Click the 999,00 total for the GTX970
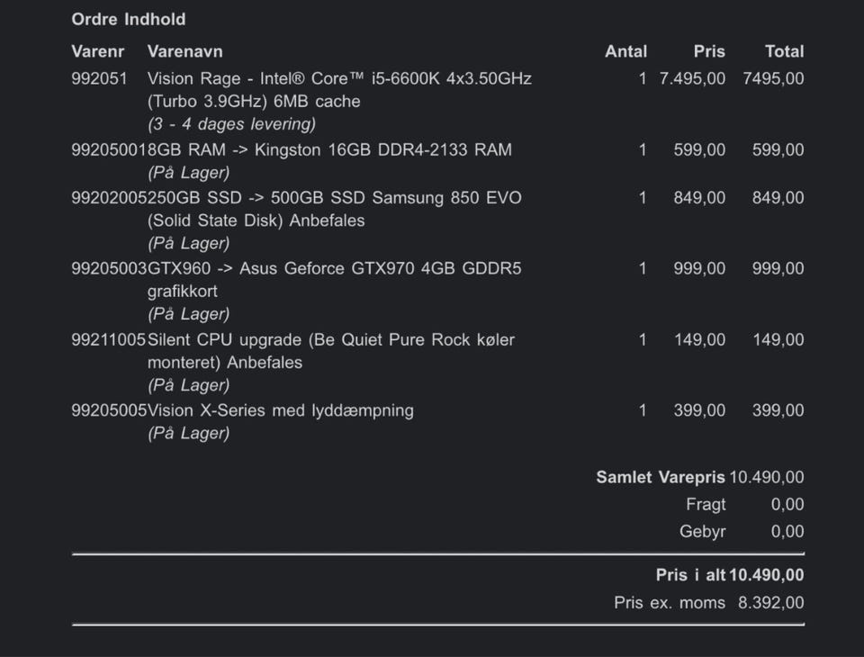This screenshot has height=657, width=864. 778,268
